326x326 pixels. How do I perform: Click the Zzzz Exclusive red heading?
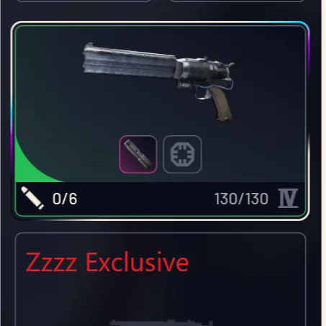pyautogui.click(x=107, y=263)
